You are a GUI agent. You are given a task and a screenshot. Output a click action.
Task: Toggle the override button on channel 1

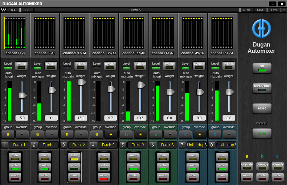coord(22,134)
